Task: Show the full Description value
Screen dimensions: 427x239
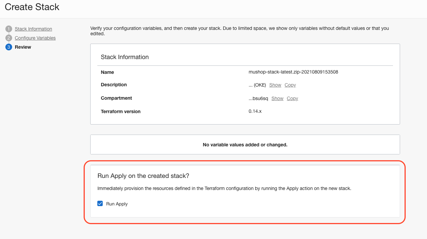Action: point(275,85)
